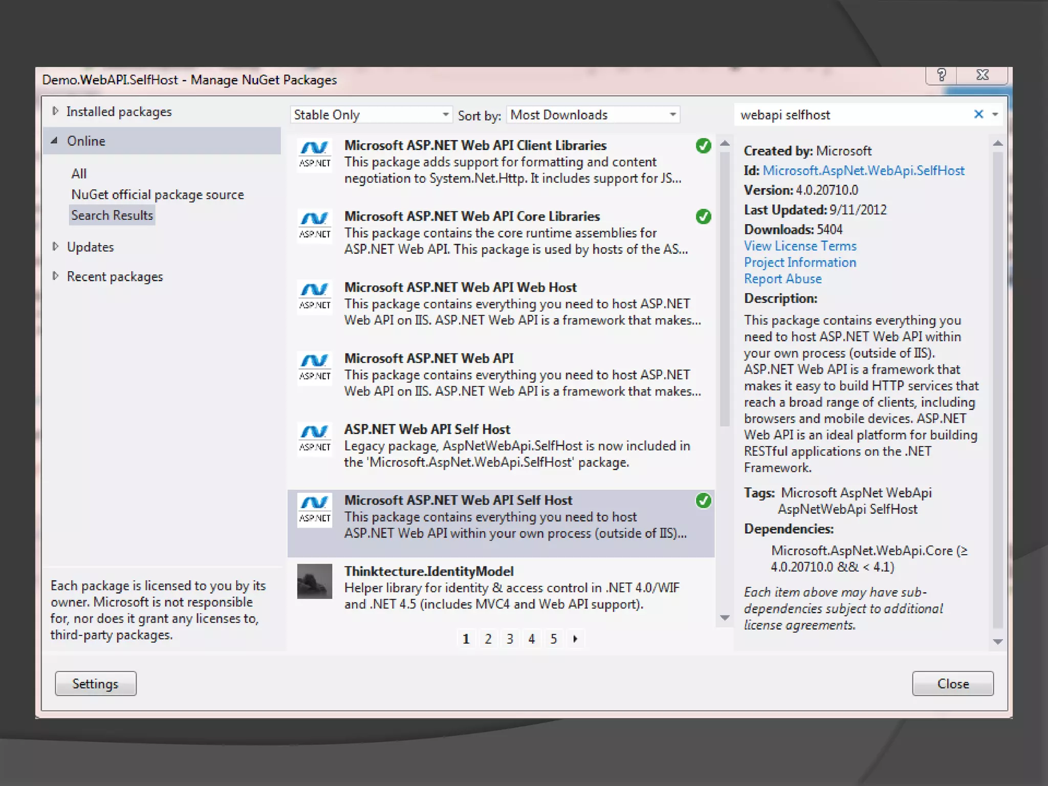The height and width of the screenshot is (786, 1048).
Task: Click the ASP.NET Web API Web Host icon
Action: coord(314,296)
